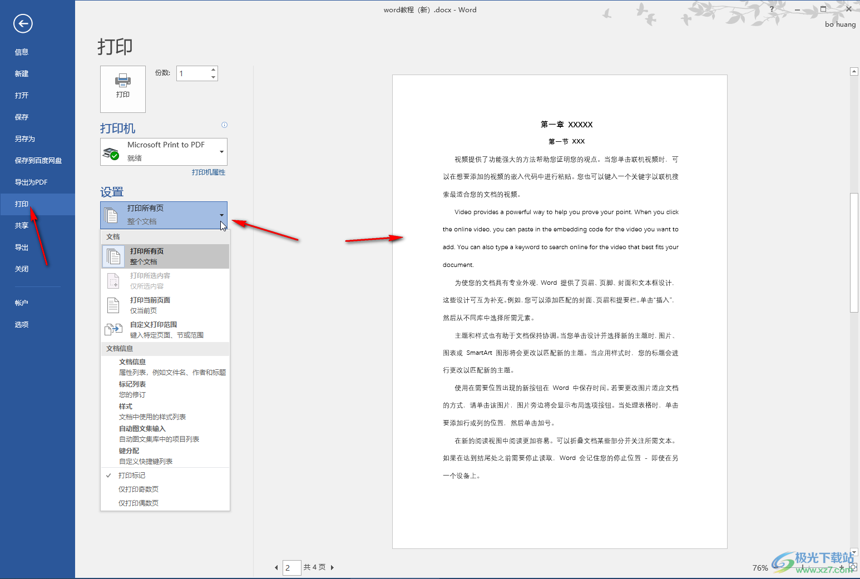Open 导出 in the sidebar
Screen dimensions: 860x579
pos(37,248)
